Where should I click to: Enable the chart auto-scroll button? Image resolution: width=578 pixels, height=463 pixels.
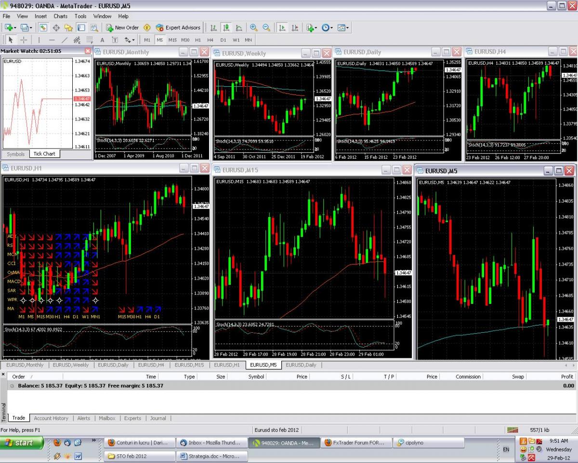click(x=282, y=27)
